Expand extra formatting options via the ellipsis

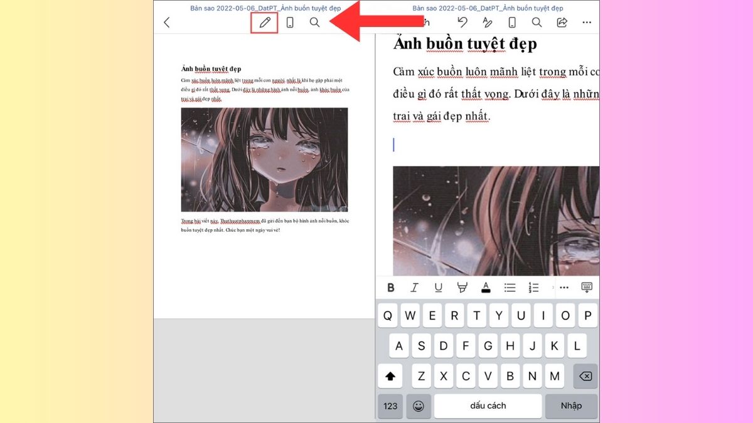(x=564, y=287)
